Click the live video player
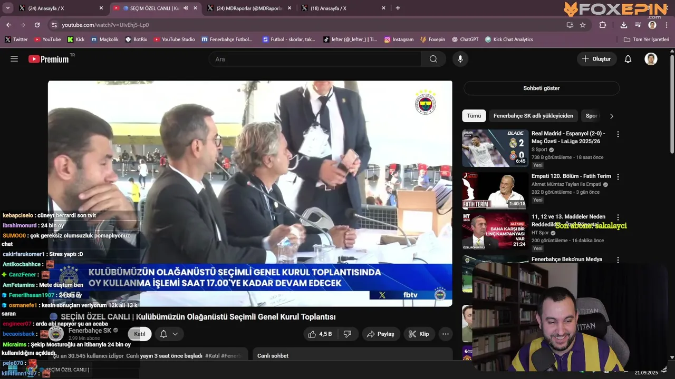675x379 pixels. pyautogui.click(x=250, y=193)
